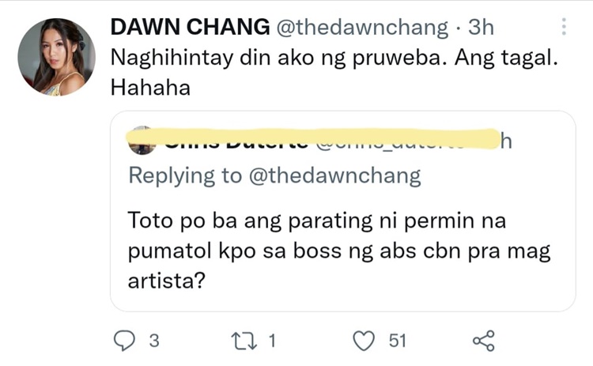Open the share icon options

[x=483, y=341]
